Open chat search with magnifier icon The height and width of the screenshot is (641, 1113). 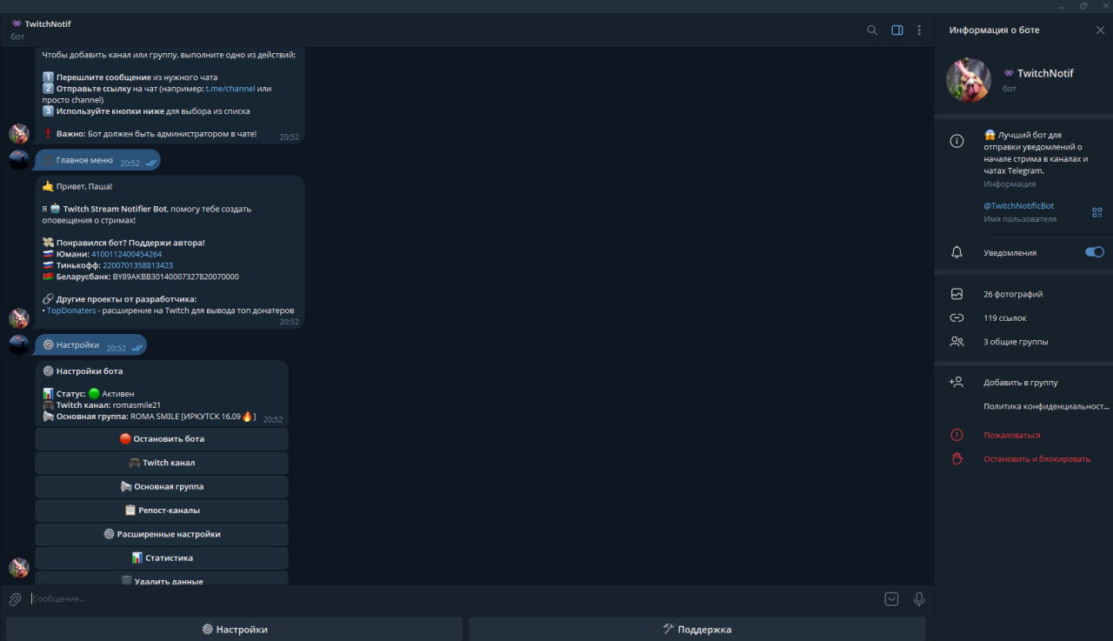point(872,30)
